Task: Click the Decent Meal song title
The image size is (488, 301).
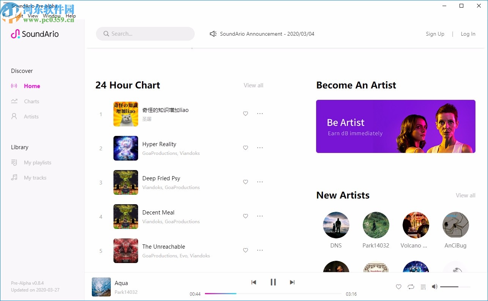Action: click(158, 213)
